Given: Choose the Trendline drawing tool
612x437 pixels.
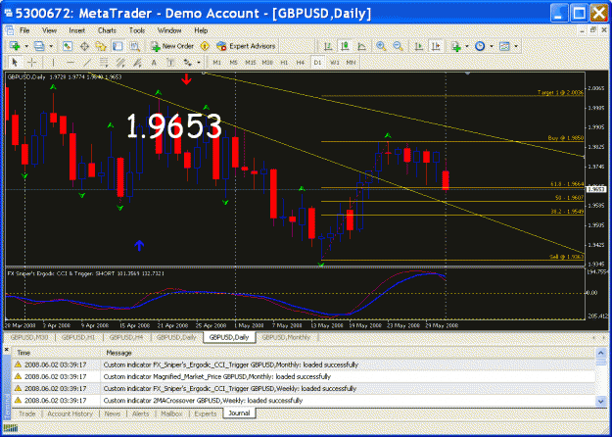Looking at the screenshot, I should [87, 62].
